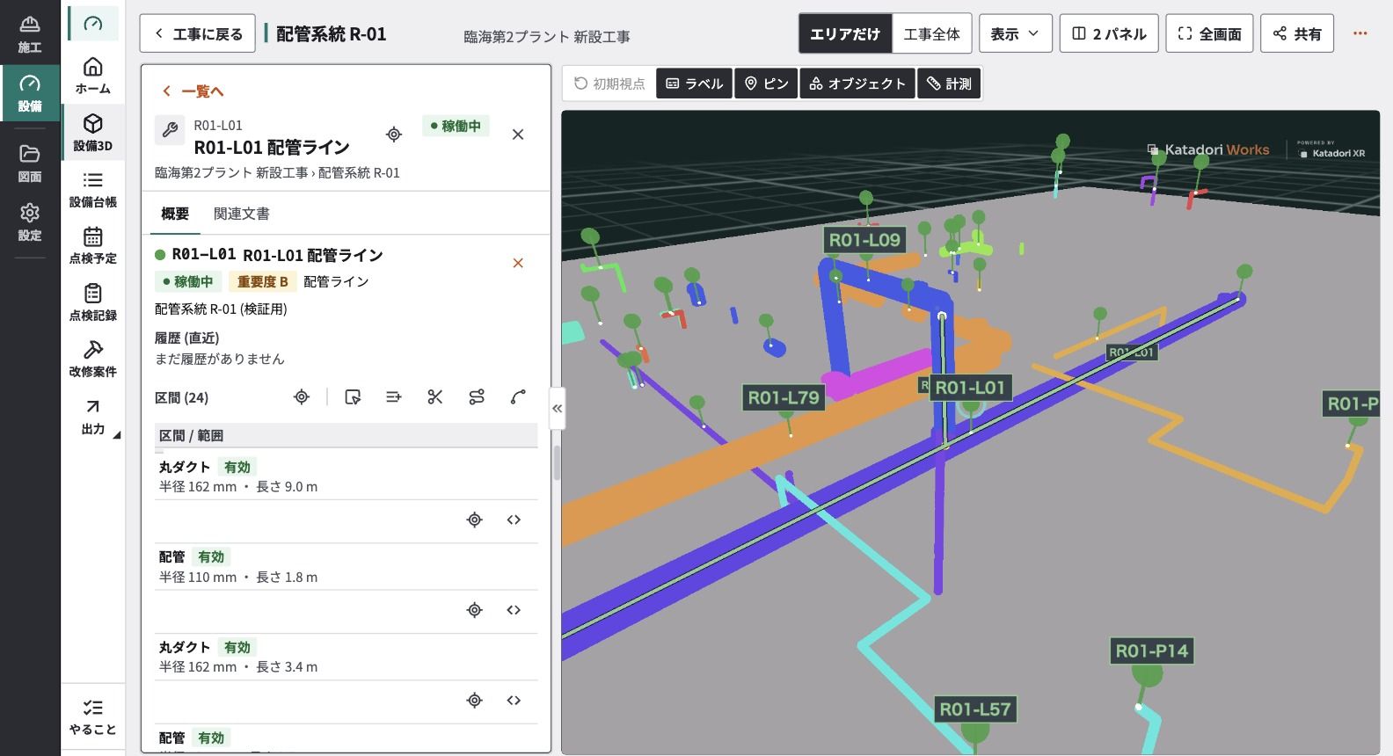Select the 概要 tab

pyautogui.click(x=175, y=214)
